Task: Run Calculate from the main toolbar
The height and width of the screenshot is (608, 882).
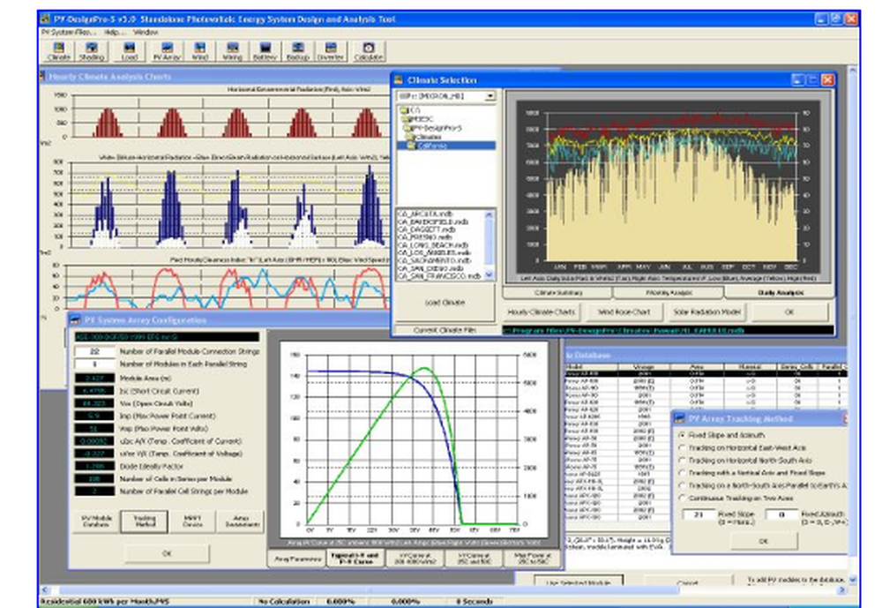Action: pyautogui.click(x=369, y=50)
